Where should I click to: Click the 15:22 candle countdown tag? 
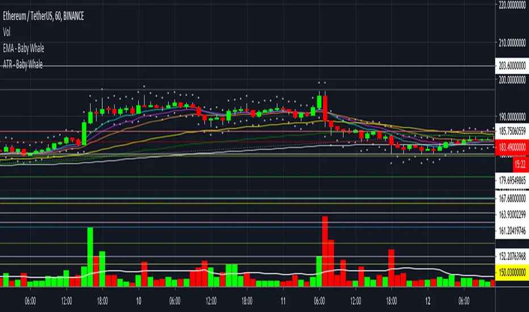click(x=520, y=165)
